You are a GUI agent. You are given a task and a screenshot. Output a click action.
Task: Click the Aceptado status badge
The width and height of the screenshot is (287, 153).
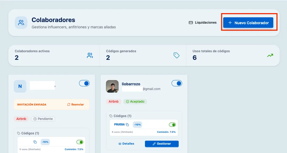point(135,102)
